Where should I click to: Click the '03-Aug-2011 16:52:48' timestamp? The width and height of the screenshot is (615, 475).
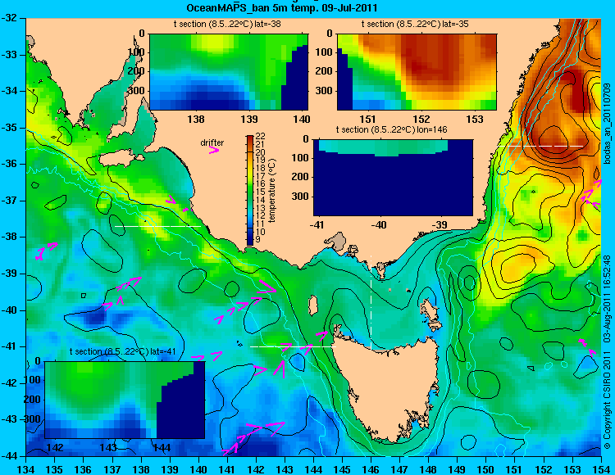[607, 298]
